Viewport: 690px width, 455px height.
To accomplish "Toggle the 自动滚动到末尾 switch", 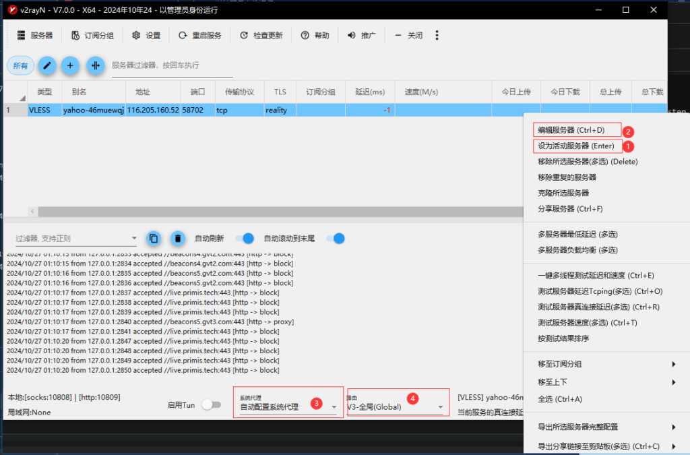I will click(336, 238).
